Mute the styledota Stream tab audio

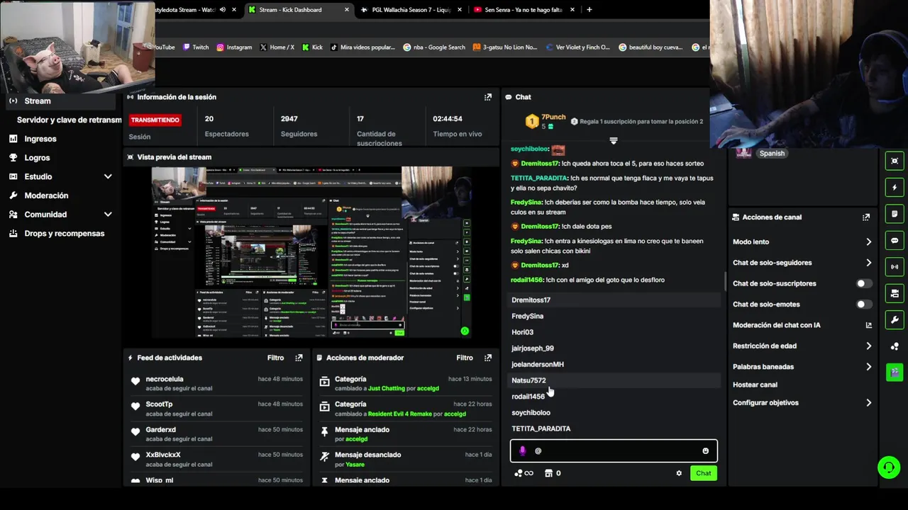[x=223, y=10]
